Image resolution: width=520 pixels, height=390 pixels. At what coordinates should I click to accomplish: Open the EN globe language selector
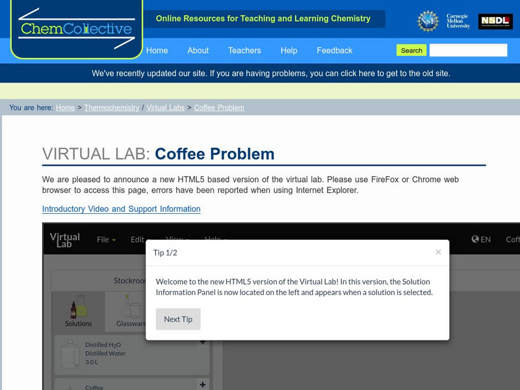click(x=480, y=239)
